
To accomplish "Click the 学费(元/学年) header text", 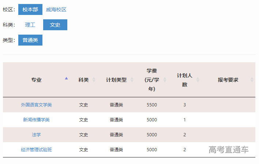I will click(x=152, y=80).
